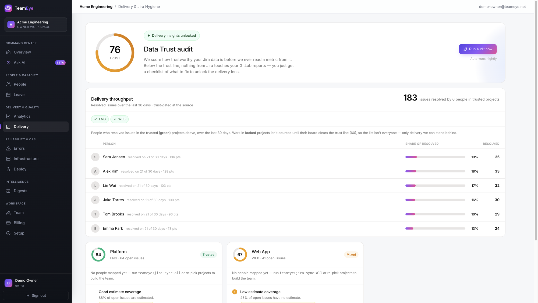538x303 pixels.
Task: Click the 76 Trust score gauge
Action: [115, 53]
